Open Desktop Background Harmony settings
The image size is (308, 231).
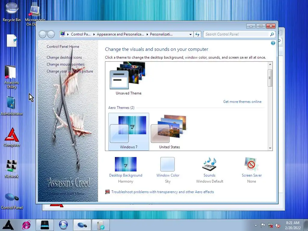[x=126, y=170]
